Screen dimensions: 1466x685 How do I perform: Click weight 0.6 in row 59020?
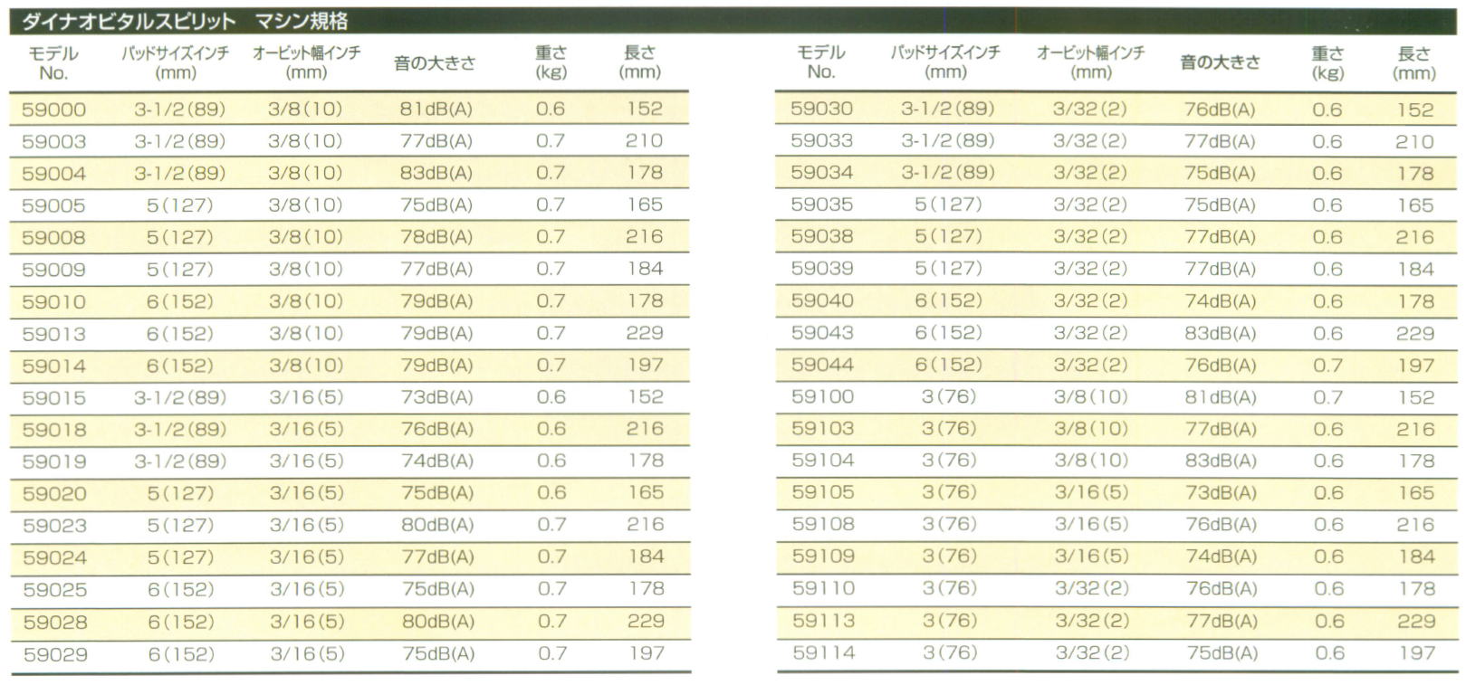pyautogui.click(x=551, y=493)
